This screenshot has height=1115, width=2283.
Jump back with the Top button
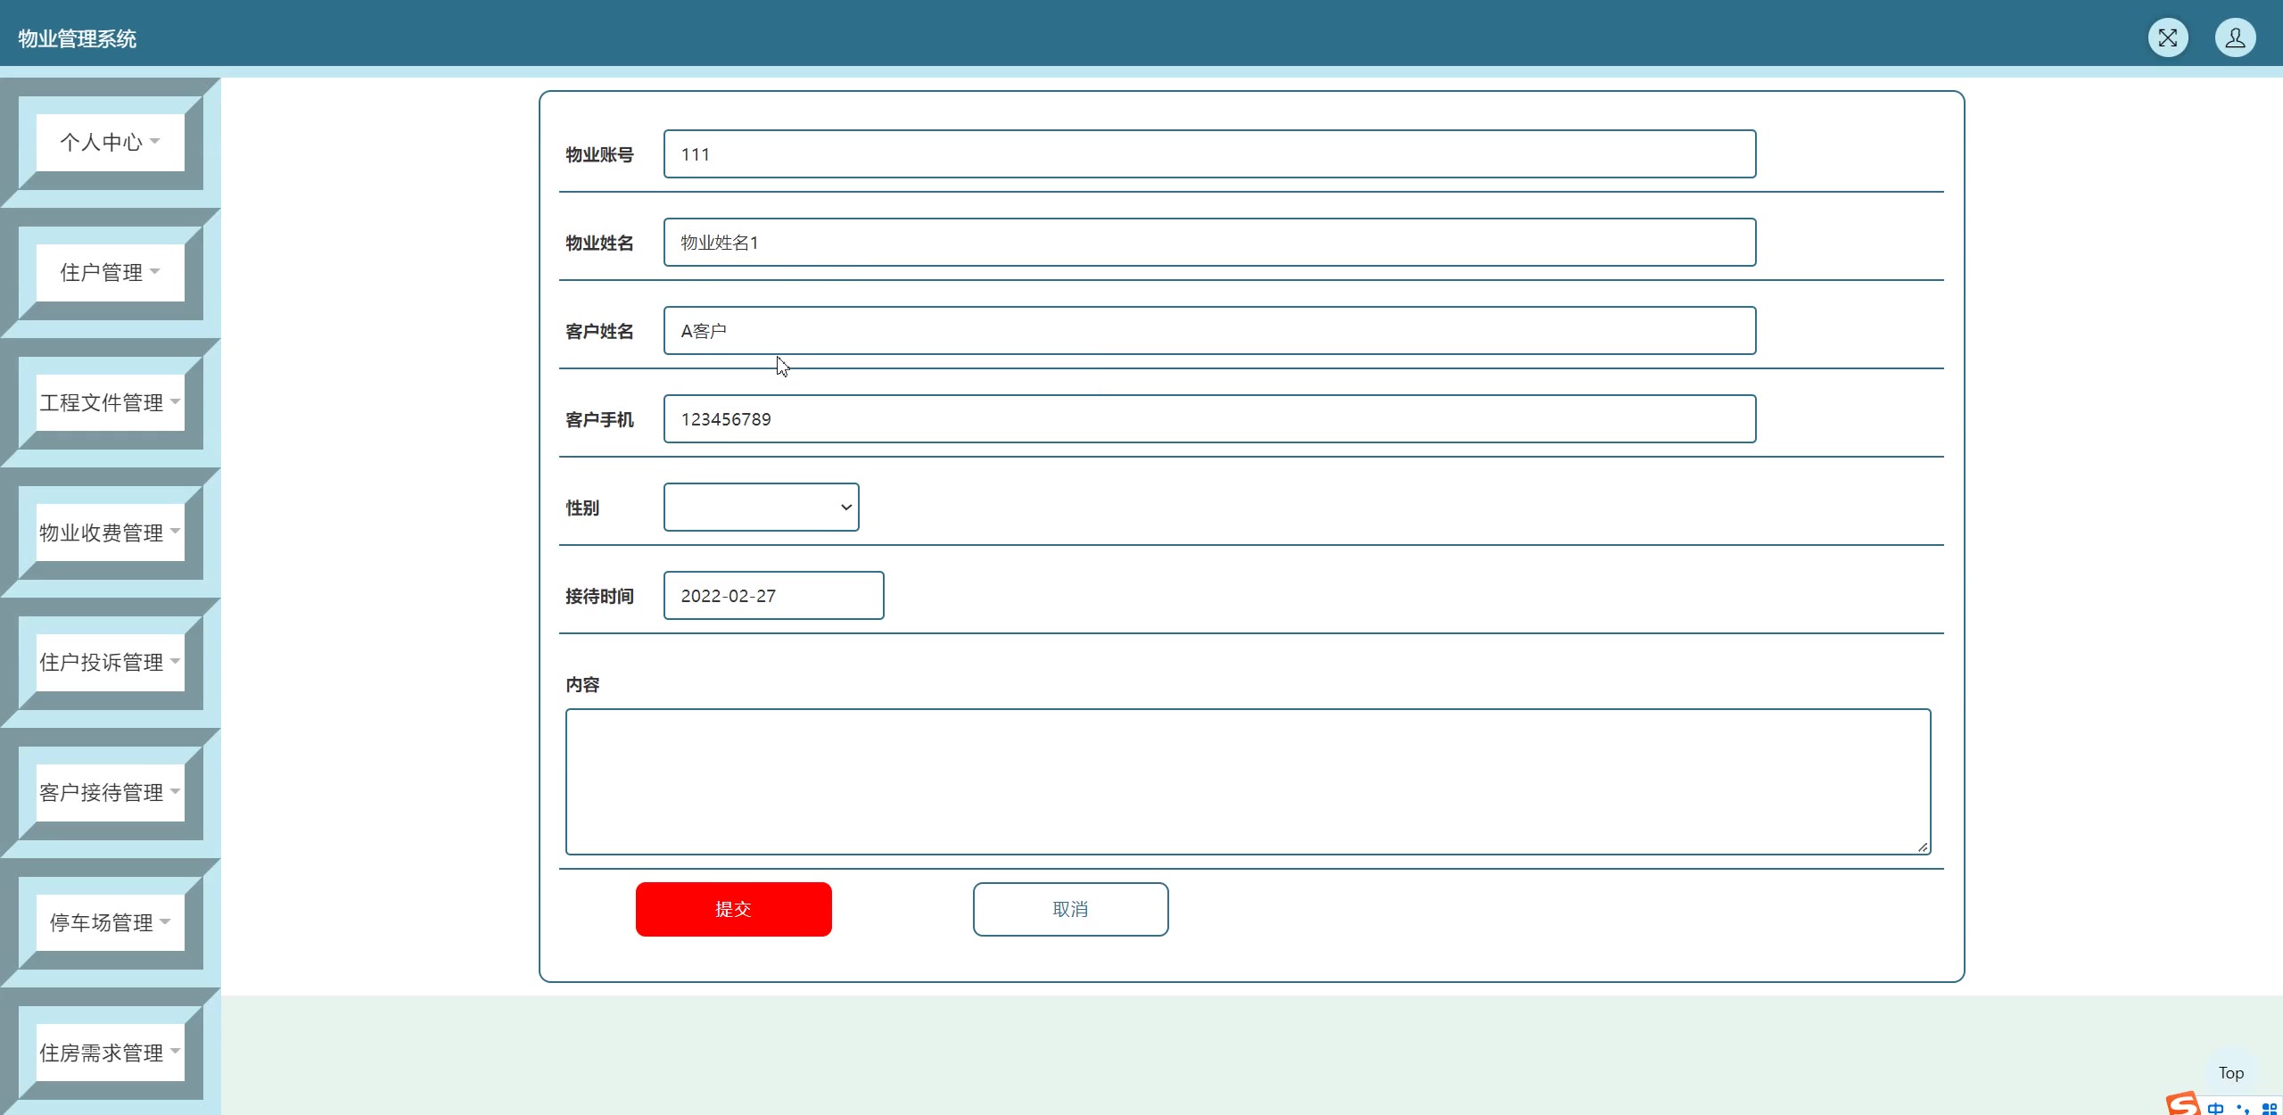click(x=2230, y=1073)
